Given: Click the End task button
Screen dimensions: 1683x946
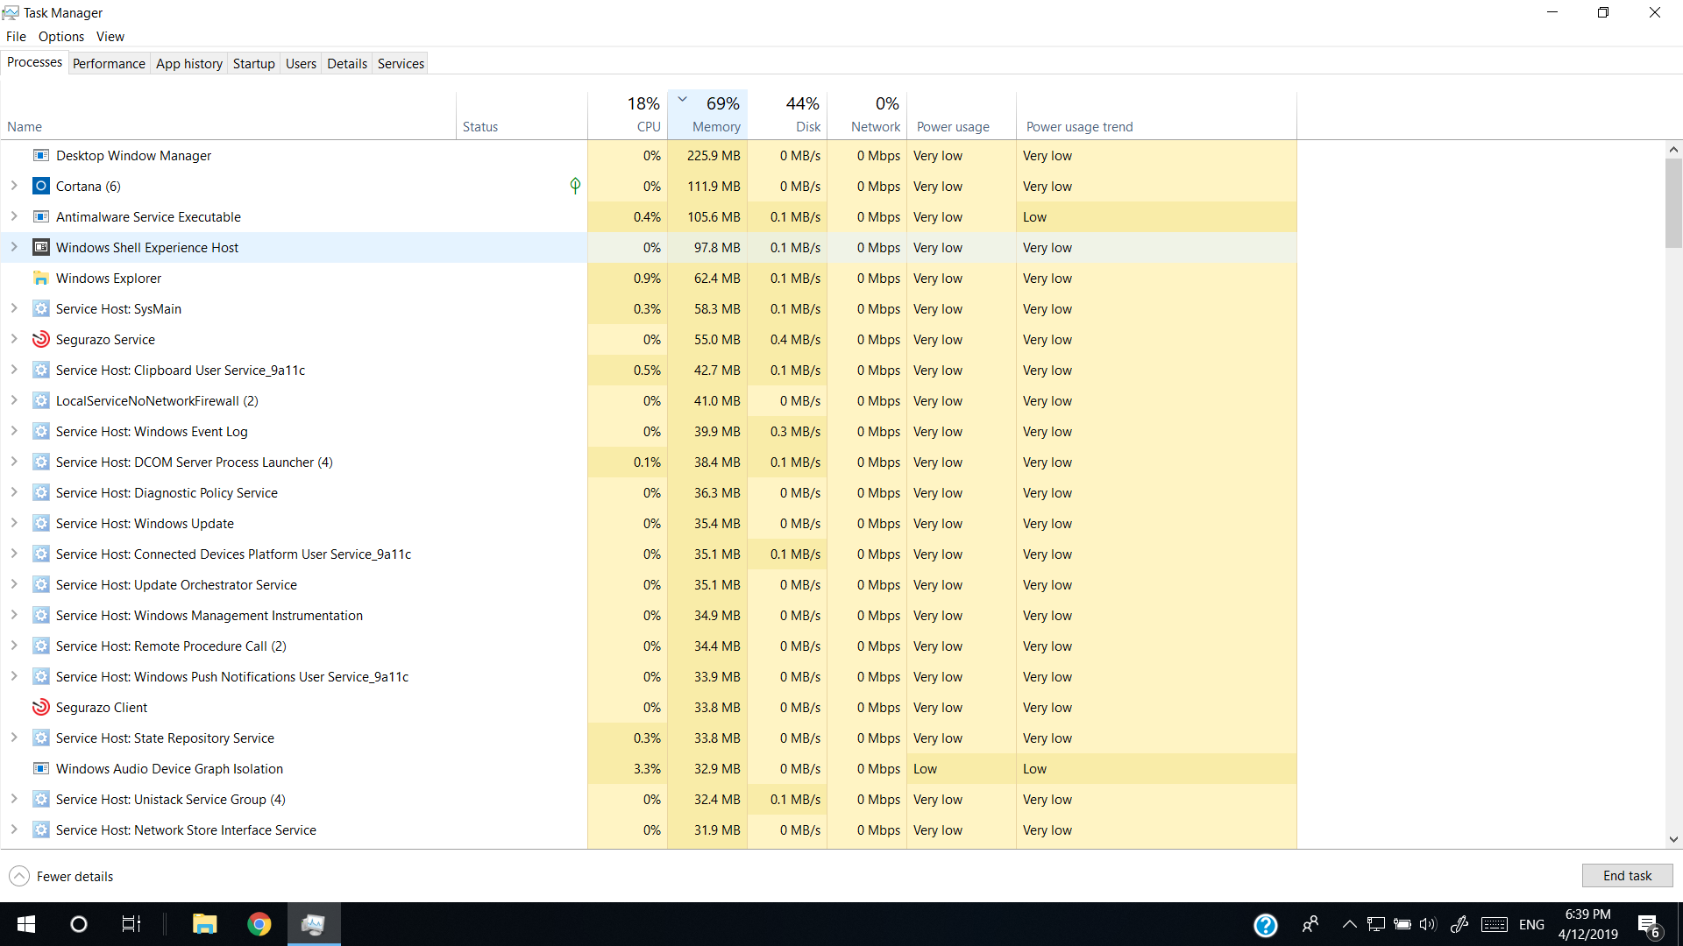Looking at the screenshot, I should coord(1627,876).
